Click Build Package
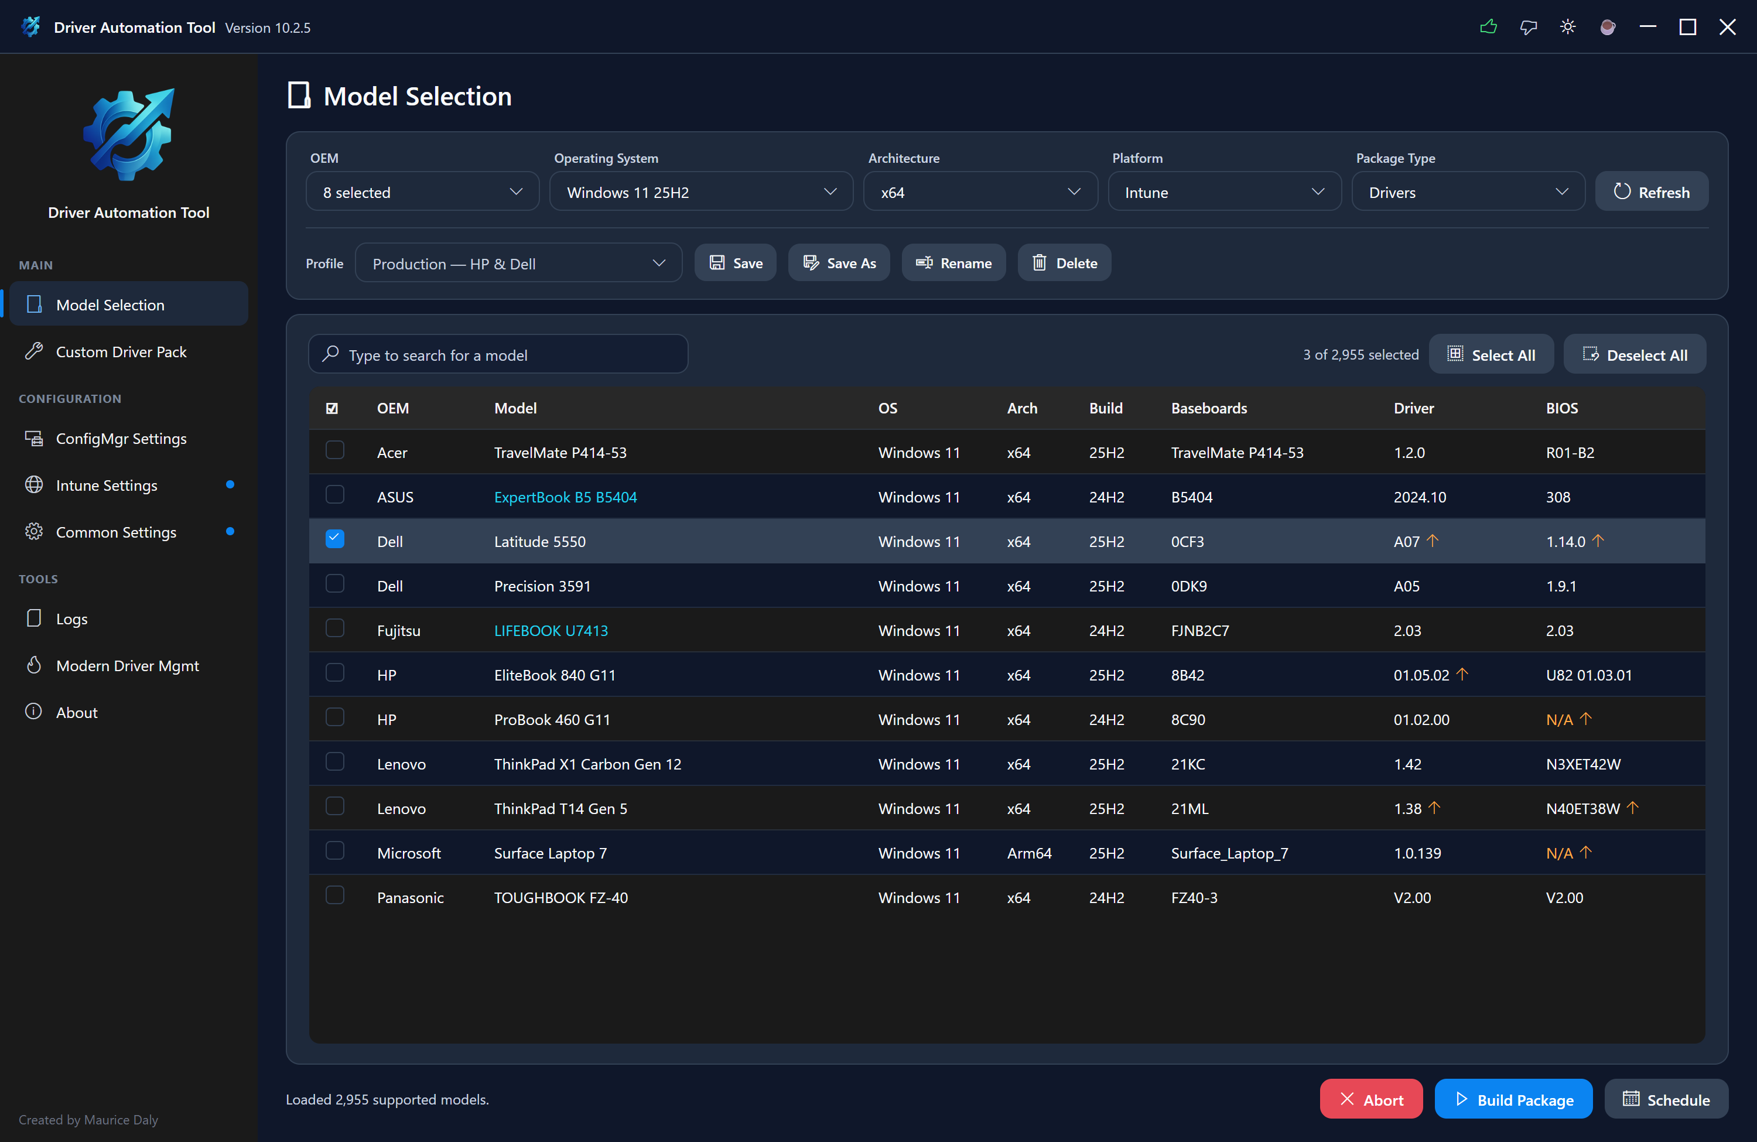Viewport: 1757px width, 1142px height. (x=1513, y=1100)
